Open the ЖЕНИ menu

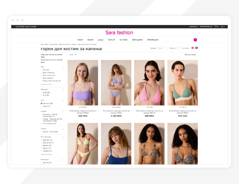point(80,40)
